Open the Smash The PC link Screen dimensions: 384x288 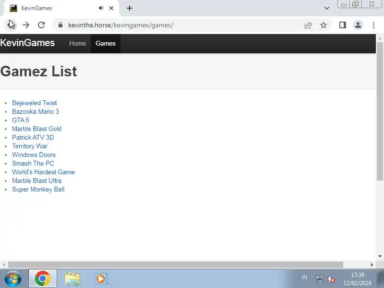(33, 163)
